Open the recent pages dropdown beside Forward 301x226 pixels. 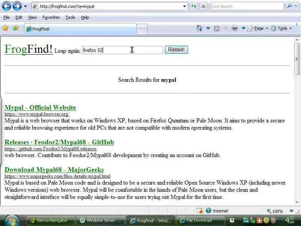pos(25,6)
